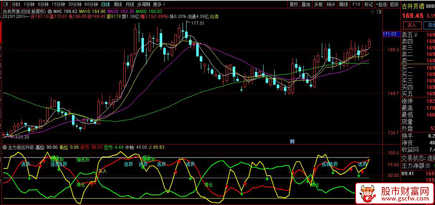This screenshot has width=435, height=205.
Task: Toggle the left sidebar panel icon
Action: [5, 4]
